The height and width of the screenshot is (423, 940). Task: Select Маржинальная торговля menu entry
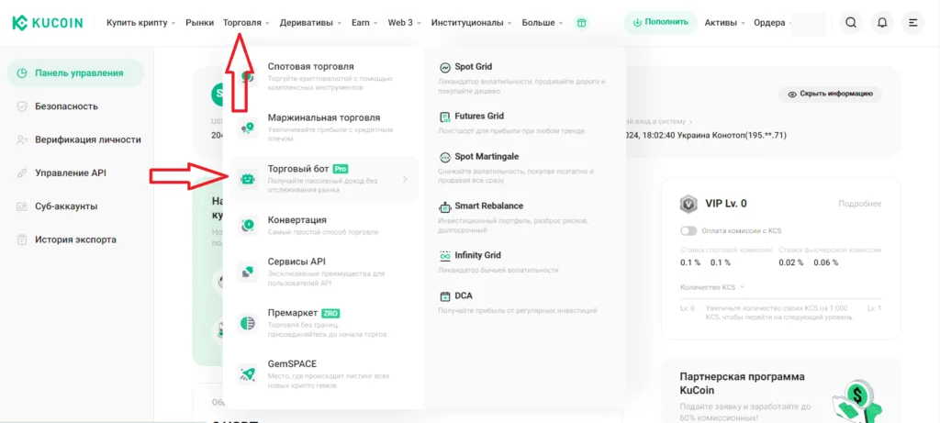(x=323, y=117)
